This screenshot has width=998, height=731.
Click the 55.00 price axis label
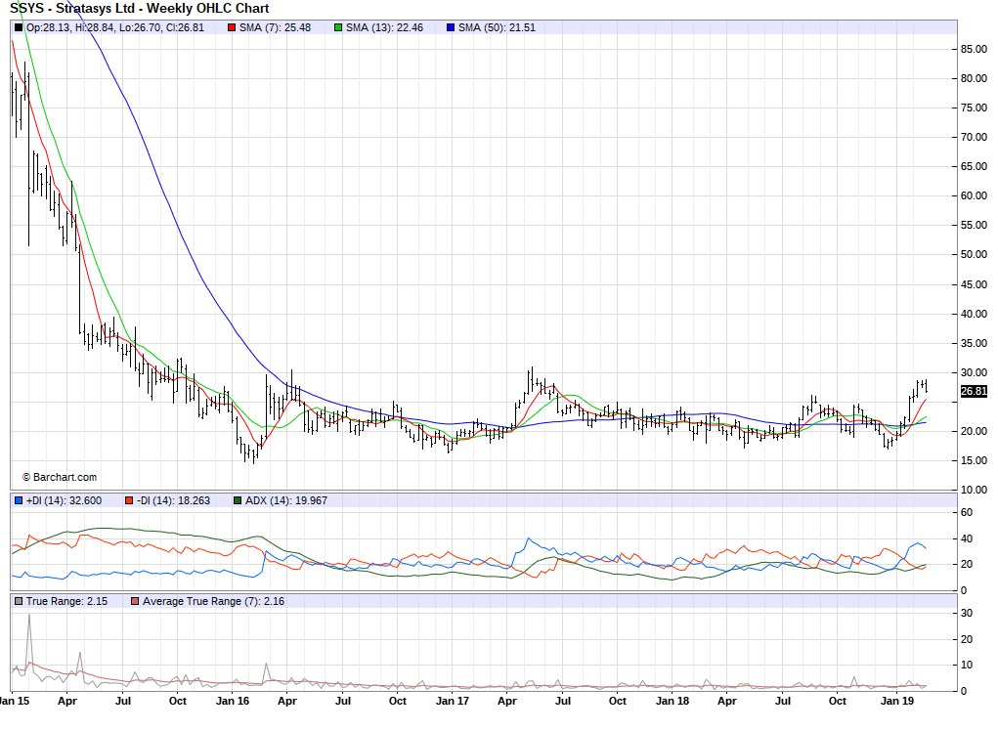coord(974,225)
